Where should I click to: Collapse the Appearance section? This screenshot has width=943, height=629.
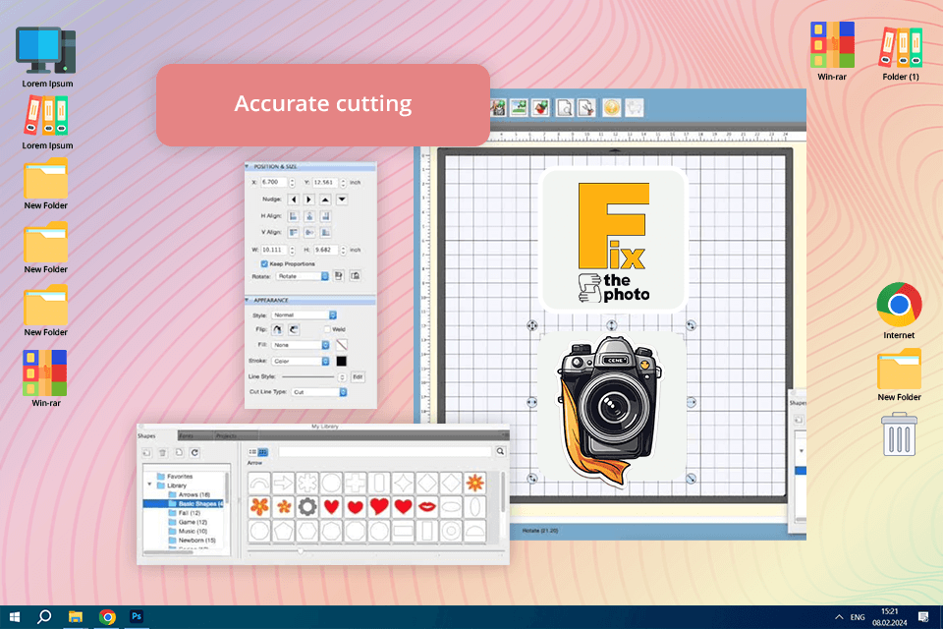tap(248, 300)
